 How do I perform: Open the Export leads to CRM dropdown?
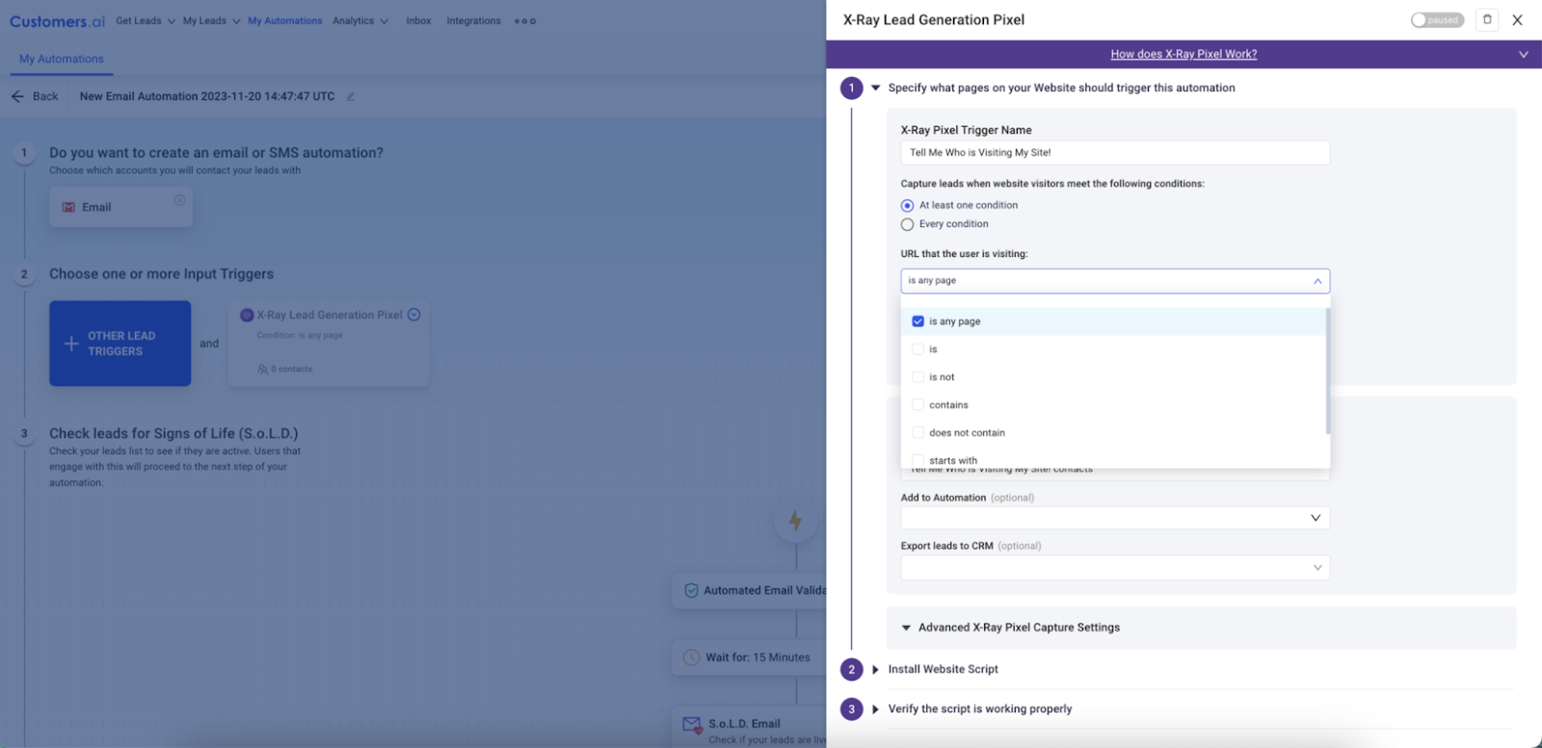1114,568
